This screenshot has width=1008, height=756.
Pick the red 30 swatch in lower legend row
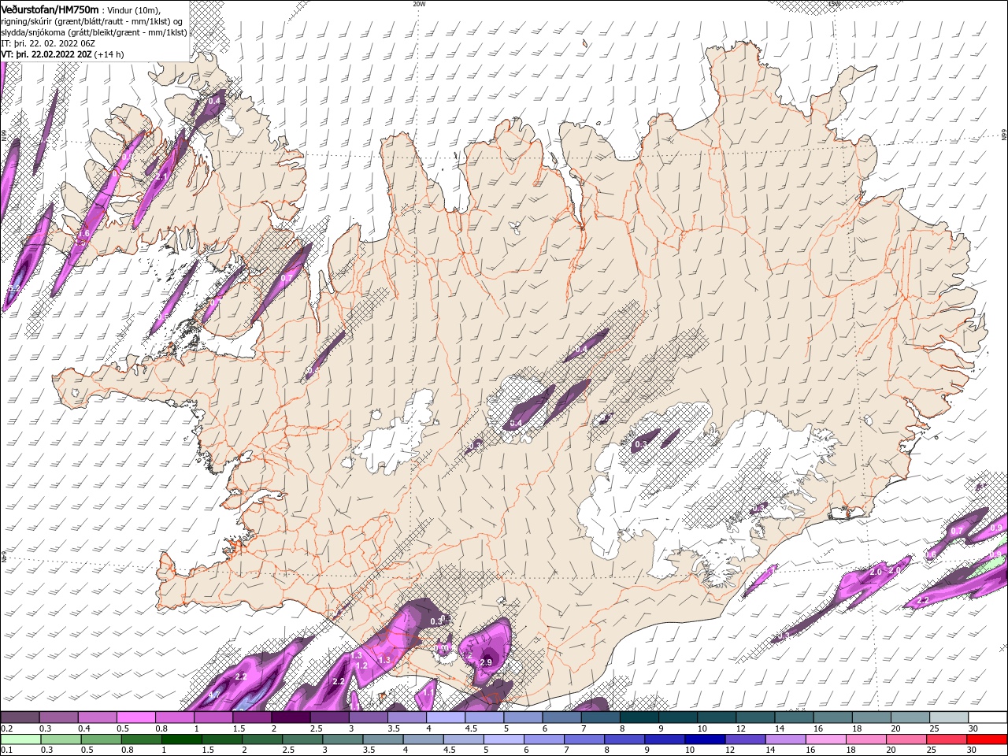(x=988, y=739)
